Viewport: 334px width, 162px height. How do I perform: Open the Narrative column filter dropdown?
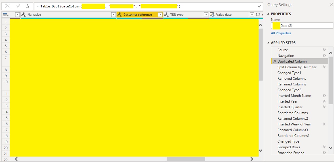point(114,15)
